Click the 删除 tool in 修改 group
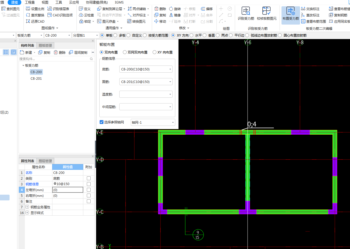The height and width of the screenshot is (249, 350). point(160,9)
